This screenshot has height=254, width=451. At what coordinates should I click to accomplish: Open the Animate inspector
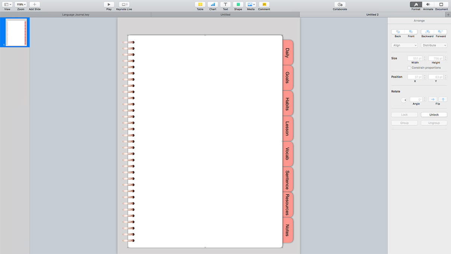(x=428, y=4)
